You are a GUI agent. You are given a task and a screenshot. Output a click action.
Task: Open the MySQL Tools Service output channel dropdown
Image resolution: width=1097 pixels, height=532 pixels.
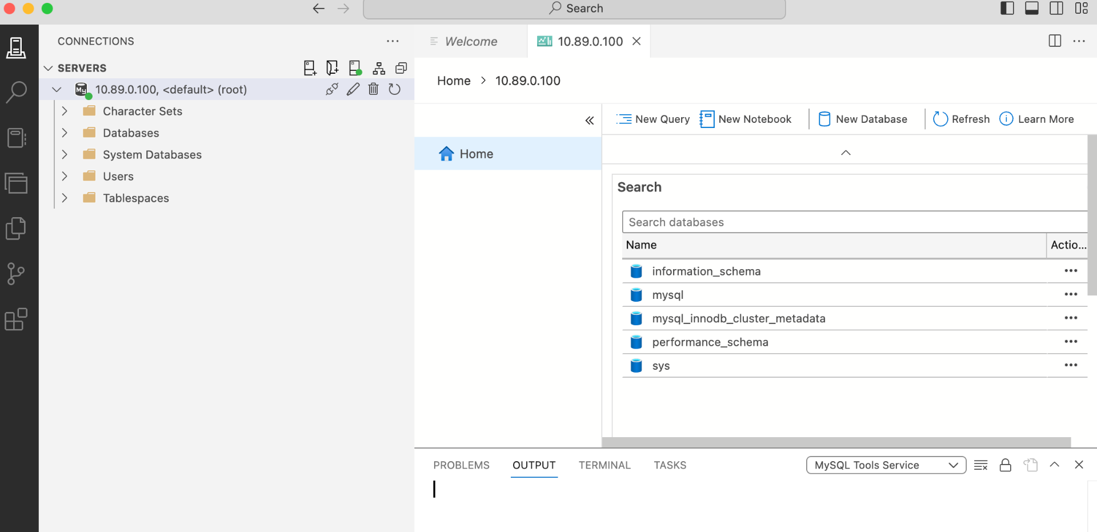pos(886,465)
